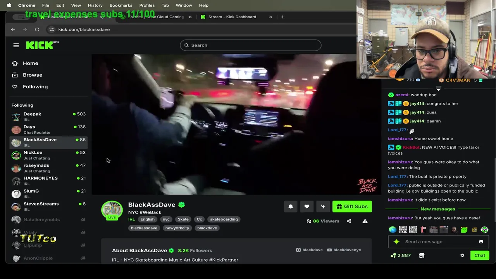Click the Search field on Kick
The width and height of the screenshot is (496, 279).
coord(250,45)
